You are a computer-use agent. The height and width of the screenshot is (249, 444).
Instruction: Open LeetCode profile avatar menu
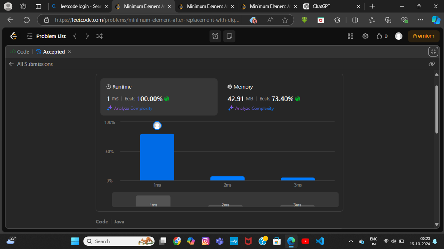tap(399, 36)
